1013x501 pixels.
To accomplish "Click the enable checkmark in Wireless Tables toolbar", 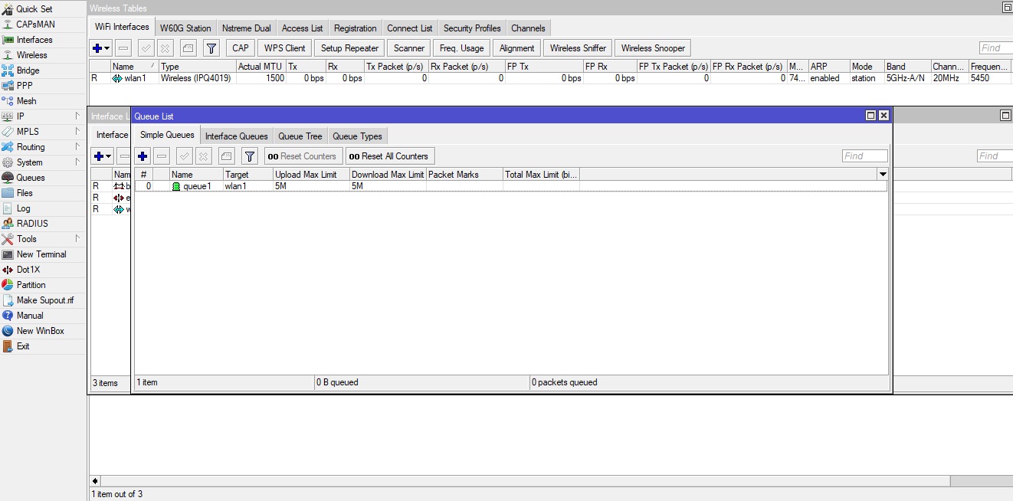I will (146, 47).
